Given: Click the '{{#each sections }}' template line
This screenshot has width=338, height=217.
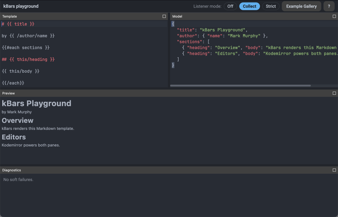Looking at the screenshot, I should (26, 48).
